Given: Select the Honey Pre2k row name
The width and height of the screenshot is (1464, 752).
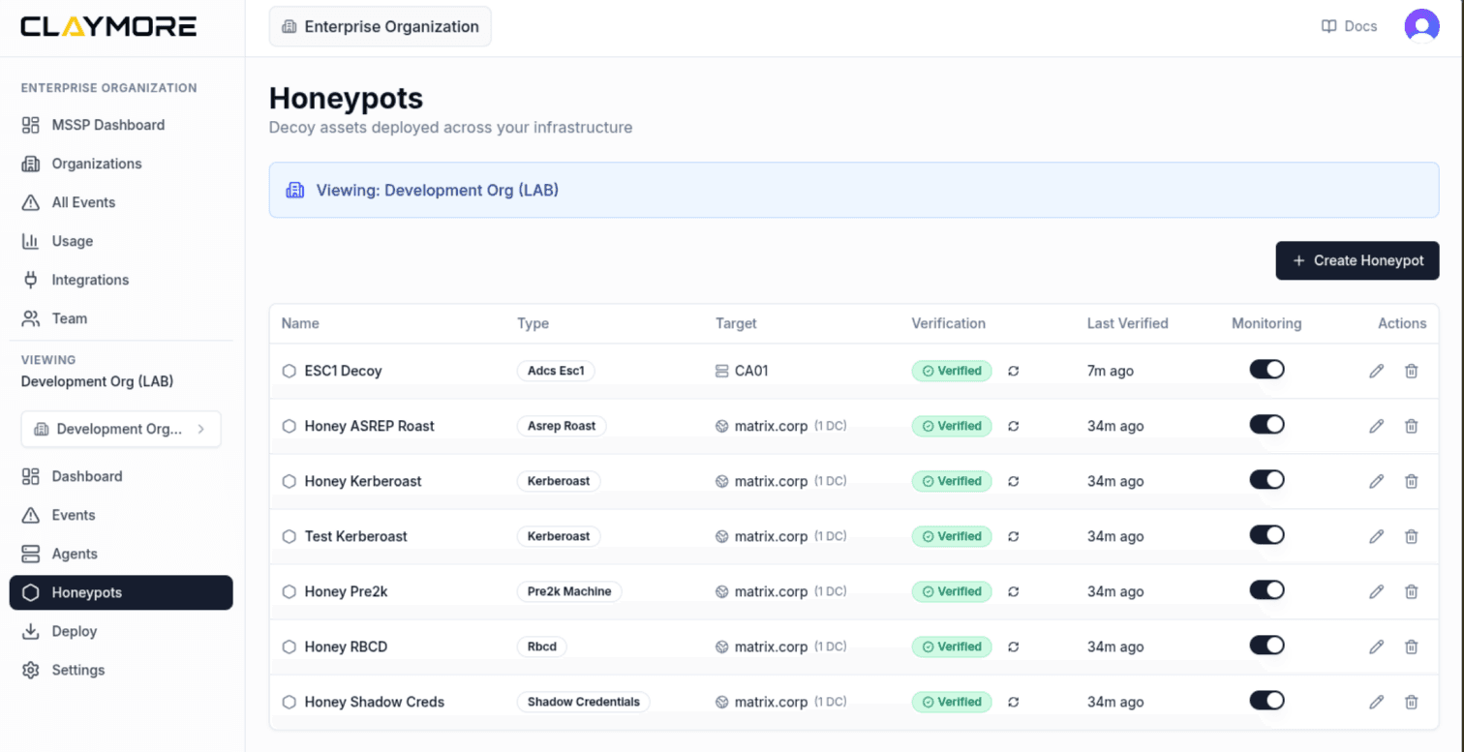Looking at the screenshot, I should click(x=346, y=591).
